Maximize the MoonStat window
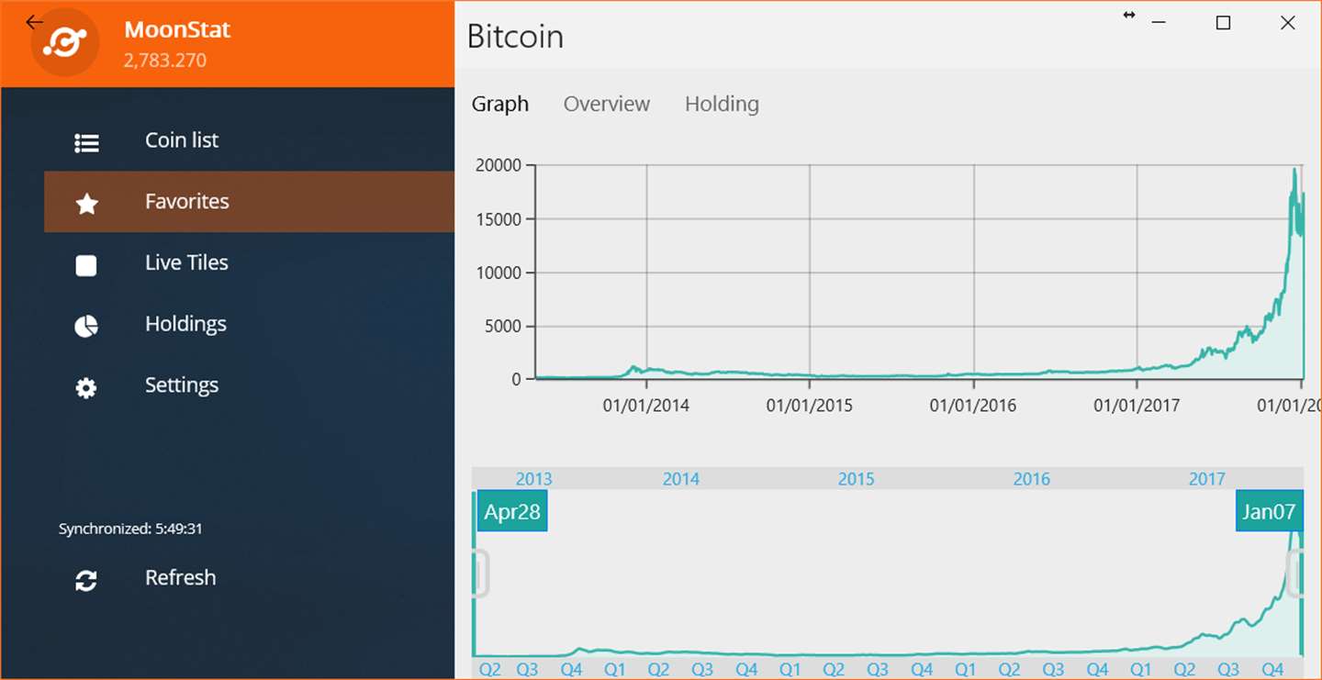The image size is (1322, 680). [x=1223, y=23]
